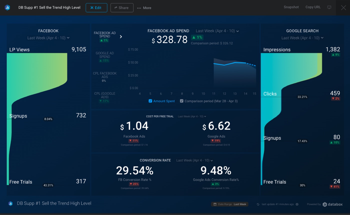Select the Facebook Ad Spend metric tab
This screenshot has width=350, height=215.
click(x=105, y=37)
